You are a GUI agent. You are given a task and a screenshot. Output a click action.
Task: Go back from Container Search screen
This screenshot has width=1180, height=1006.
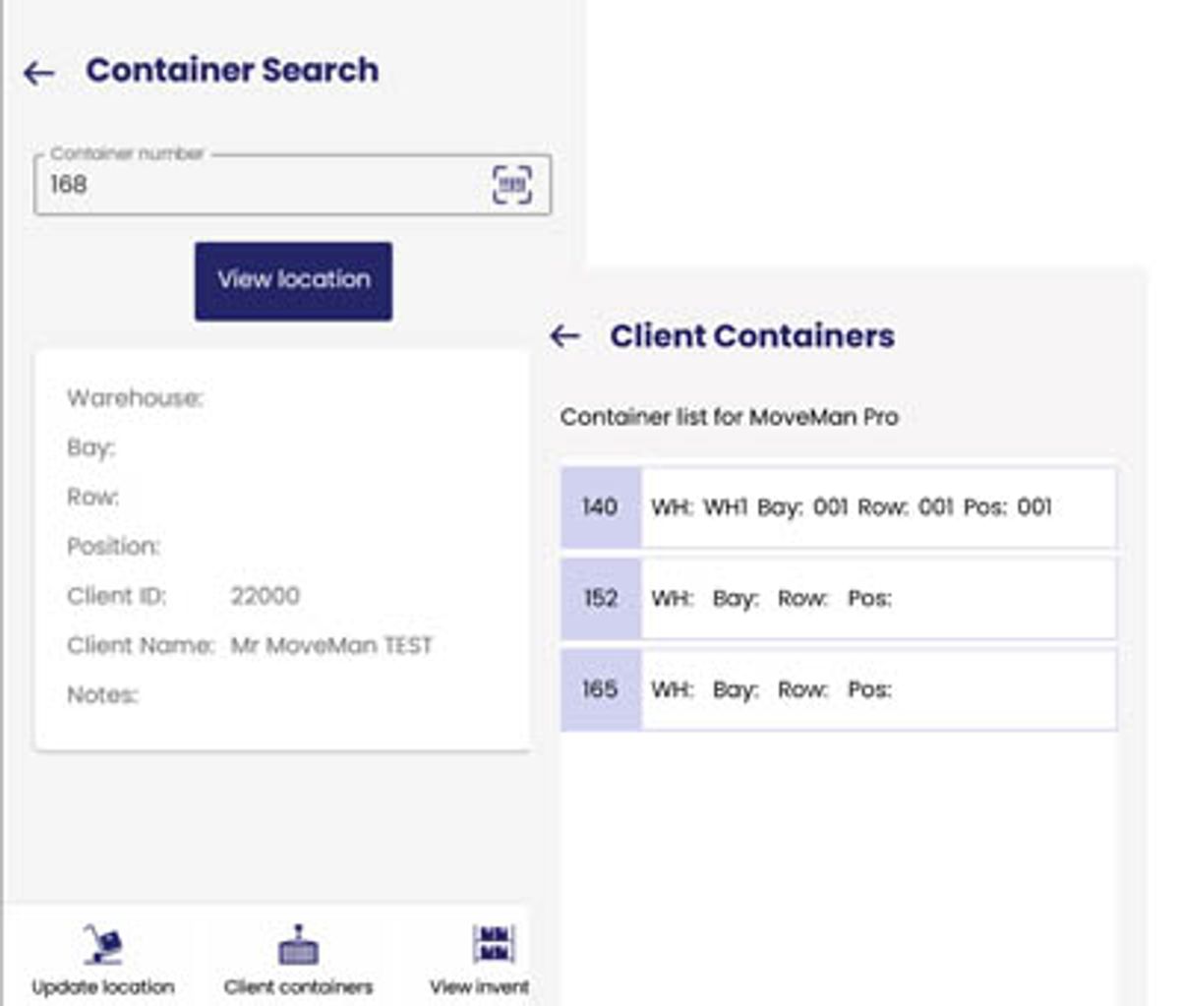(38, 72)
